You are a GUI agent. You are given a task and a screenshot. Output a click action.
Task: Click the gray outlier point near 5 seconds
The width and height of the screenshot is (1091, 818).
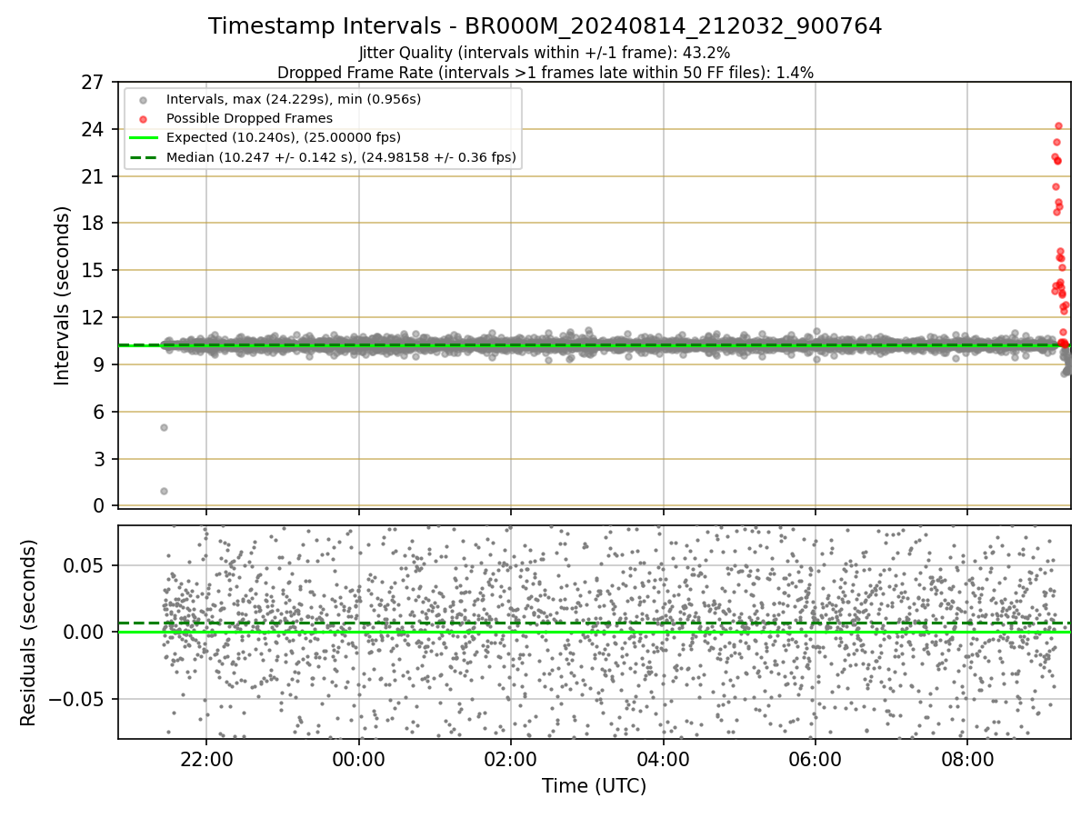(x=164, y=427)
